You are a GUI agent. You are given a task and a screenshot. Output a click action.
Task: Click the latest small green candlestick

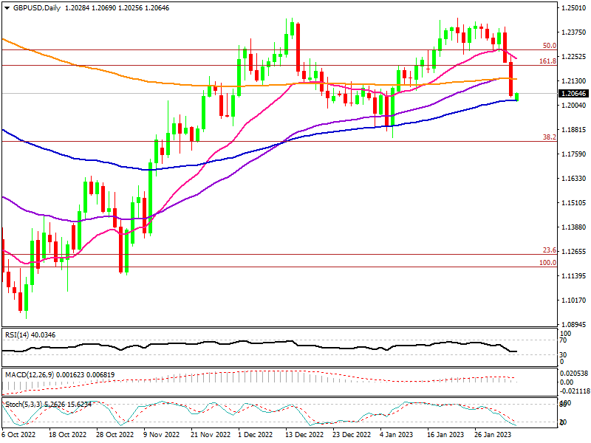click(x=517, y=97)
